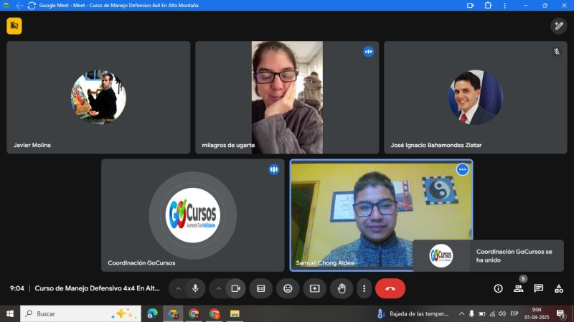Open the chat panel
Image resolution: width=574 pixels, height=322 pixels.
tap(538, 288)
